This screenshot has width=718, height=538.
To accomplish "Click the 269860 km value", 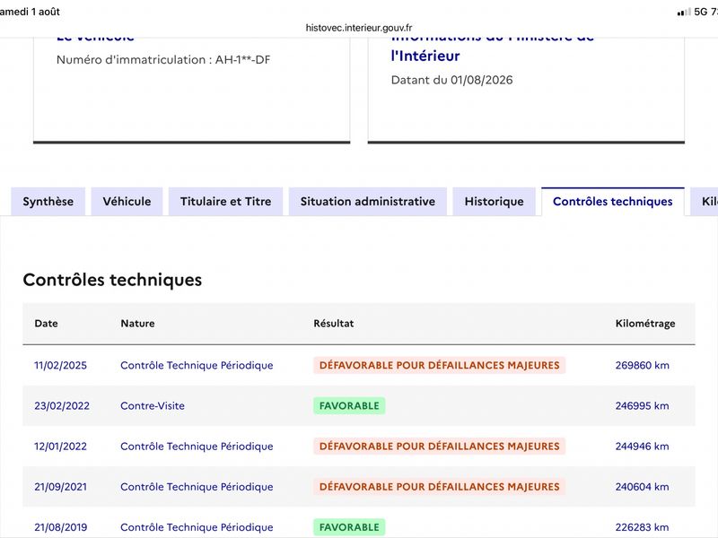I will tap(642, 366).
